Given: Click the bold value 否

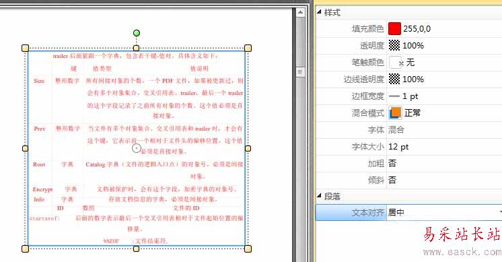Looking at the screenshot, I should 392,164.
